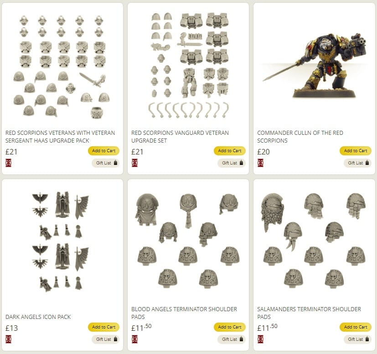This screenshot has height=354, width=377.
Task: Open Blood Angels Terminator Shoulder Pads title link
Action: [184, 313]
